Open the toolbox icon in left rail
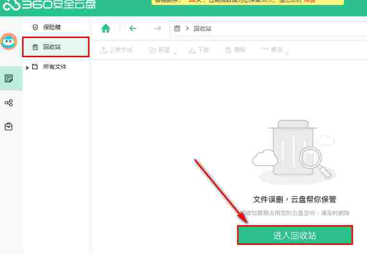 point(9,127)
